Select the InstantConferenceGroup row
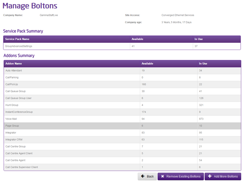Image resolution: width=244 pixels, height=183 pixels. [x=123, y=112]
